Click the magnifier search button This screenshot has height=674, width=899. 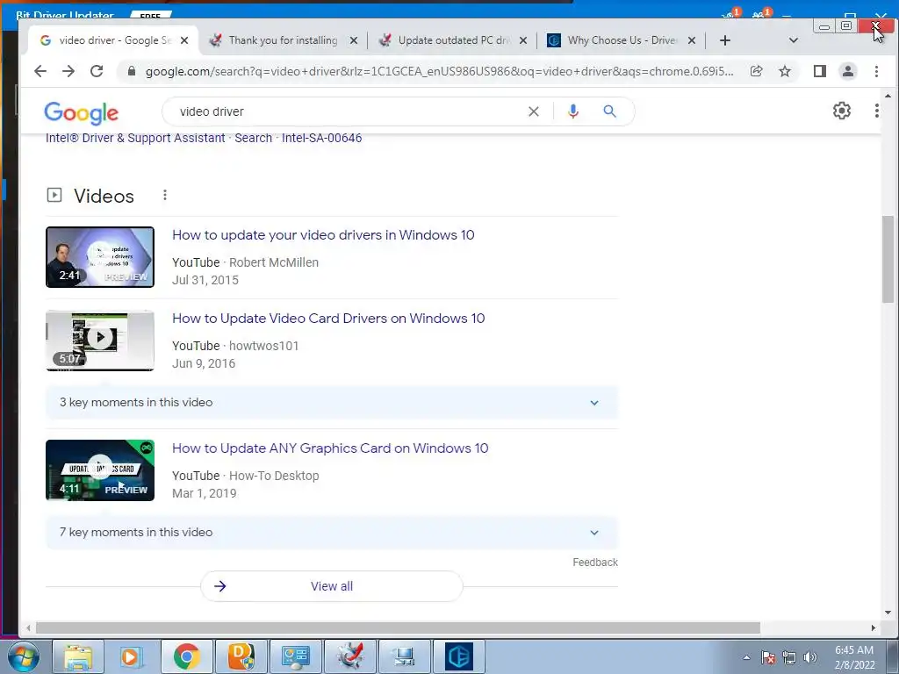click(609, 111)
